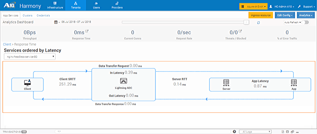Click the transactions count badge 100
The width and height of the screenshot is (317, 134).
tap(24, 132)
